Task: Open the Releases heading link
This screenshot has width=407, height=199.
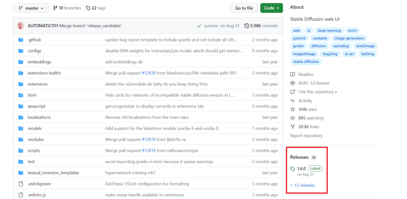Action: click(299, 157)
